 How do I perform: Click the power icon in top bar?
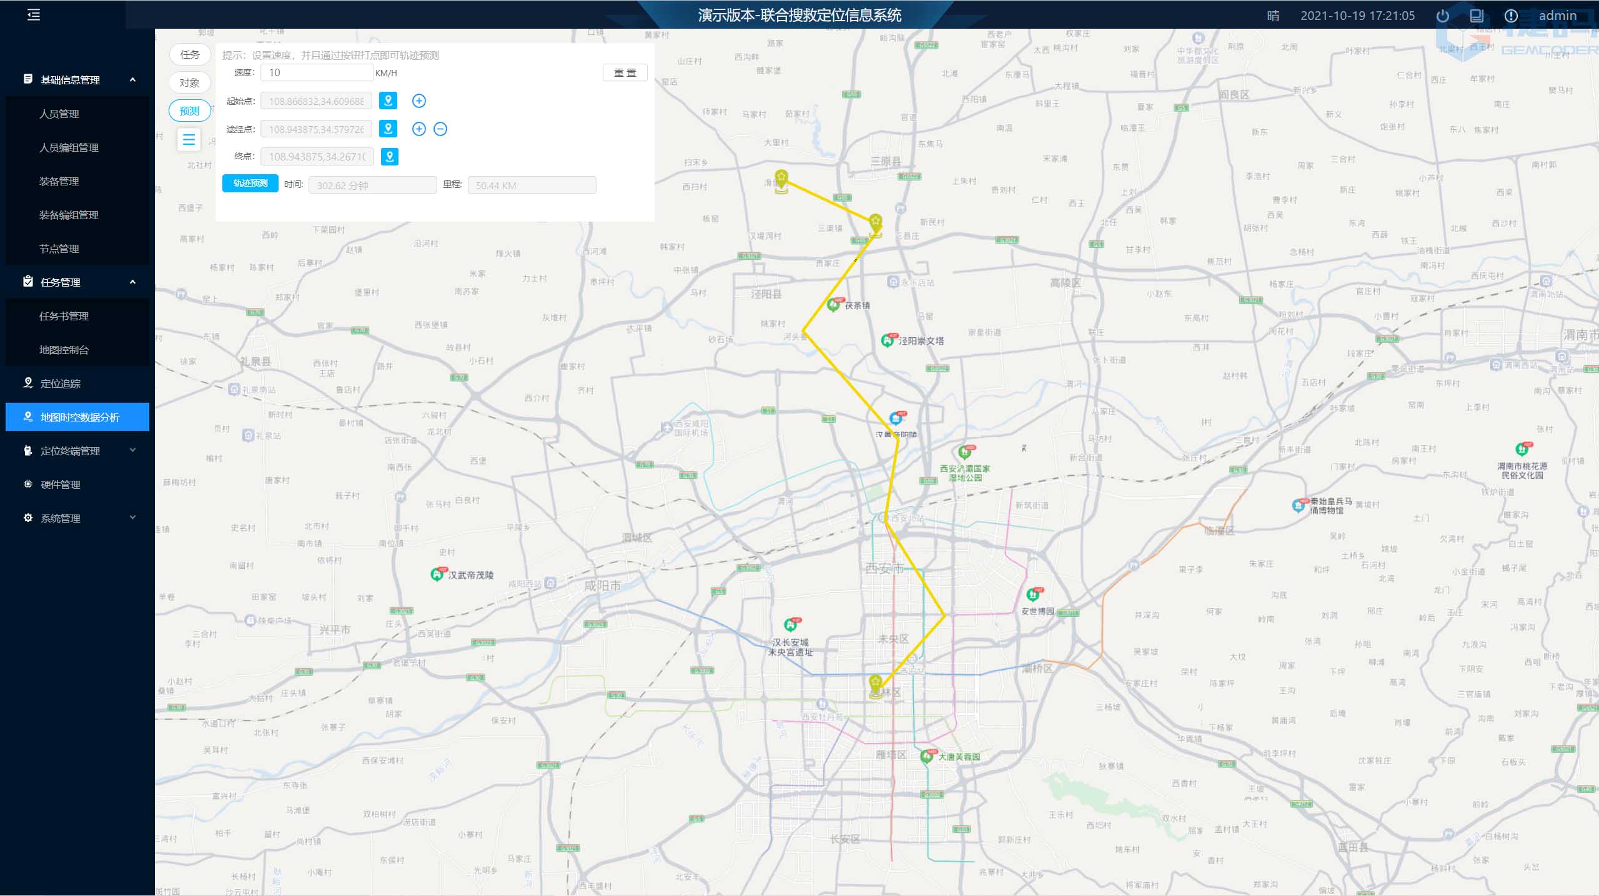click(1442, 16)
